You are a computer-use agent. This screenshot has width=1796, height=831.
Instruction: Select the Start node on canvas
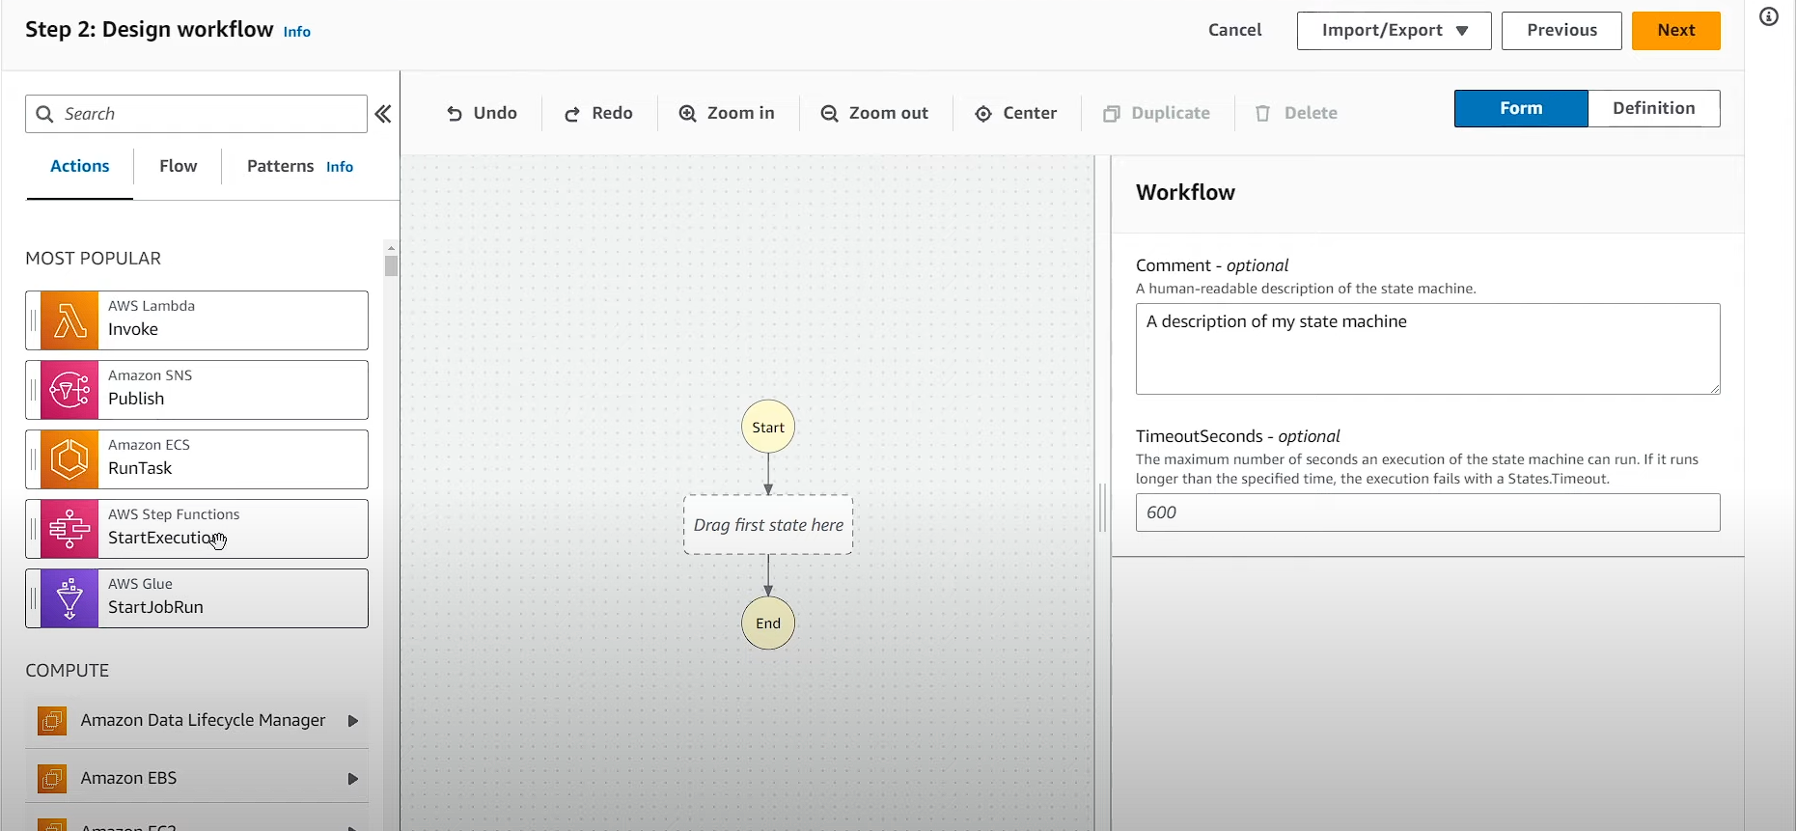coord(768,427)
